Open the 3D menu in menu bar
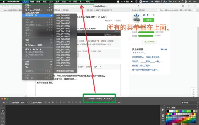199x125 pixels. [x=69, y=1]
